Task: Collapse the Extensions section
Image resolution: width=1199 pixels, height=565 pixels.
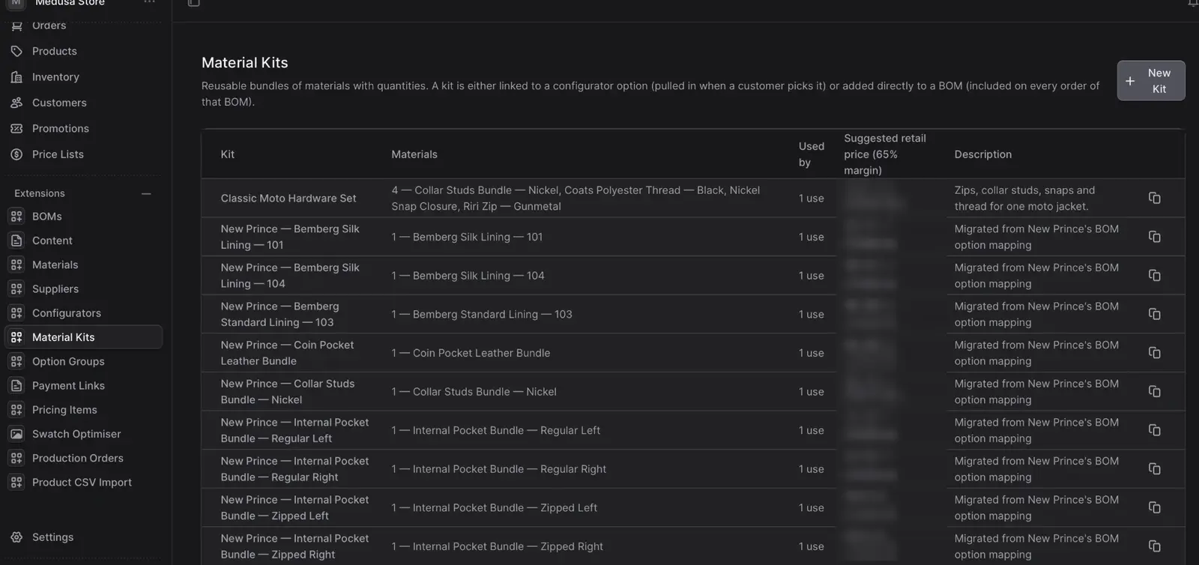Action: pos(146,193)
